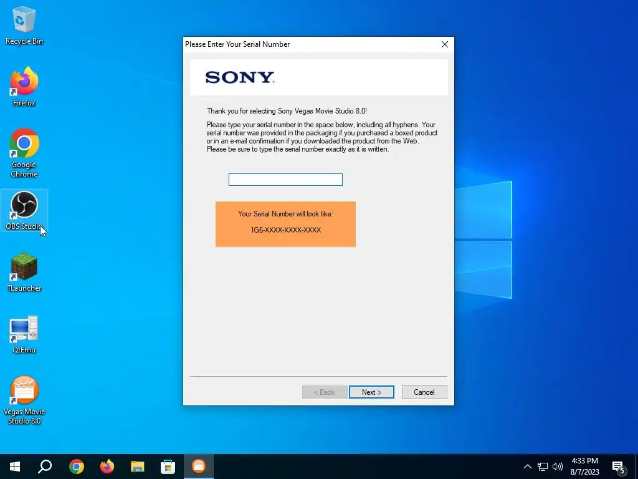Show hidden system tray icons
This screenshot has height=479, width=638.
click(x=527, y=467)
